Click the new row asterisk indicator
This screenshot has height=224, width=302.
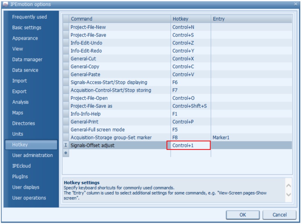66,153
